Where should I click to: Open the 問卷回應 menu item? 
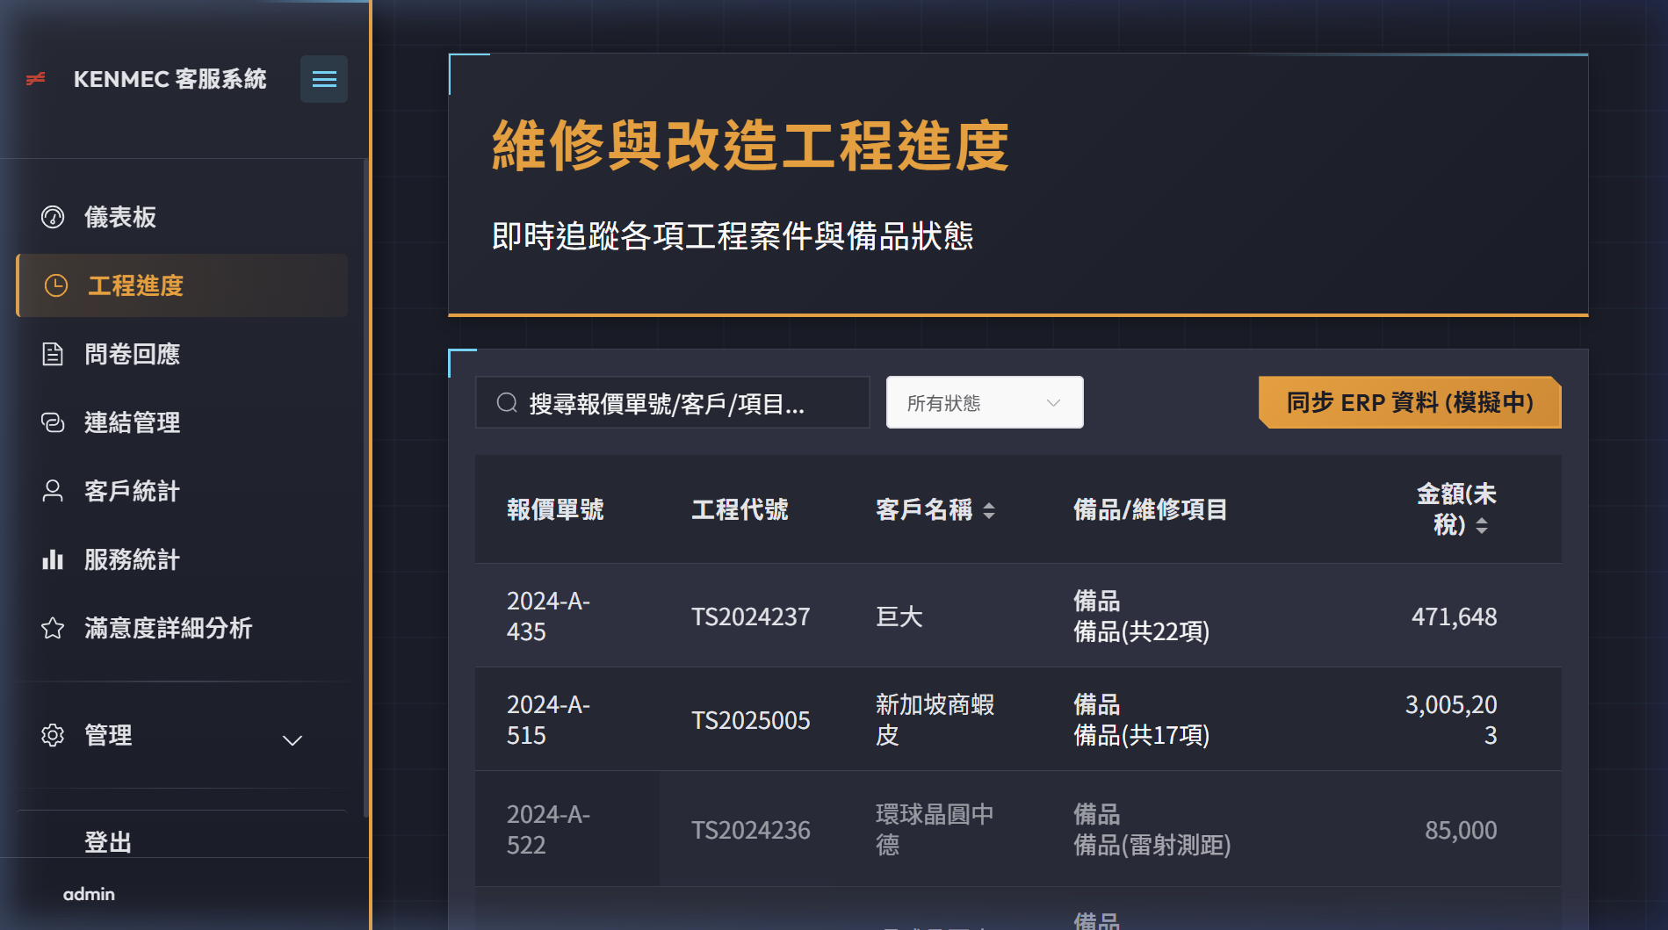132,354
